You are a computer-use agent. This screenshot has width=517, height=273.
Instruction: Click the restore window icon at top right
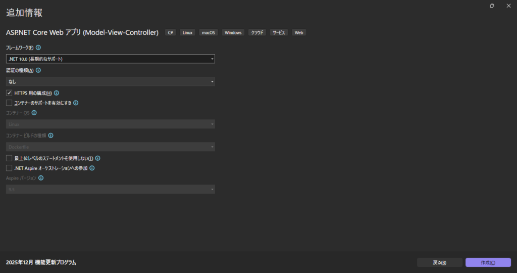coord(492,6)
